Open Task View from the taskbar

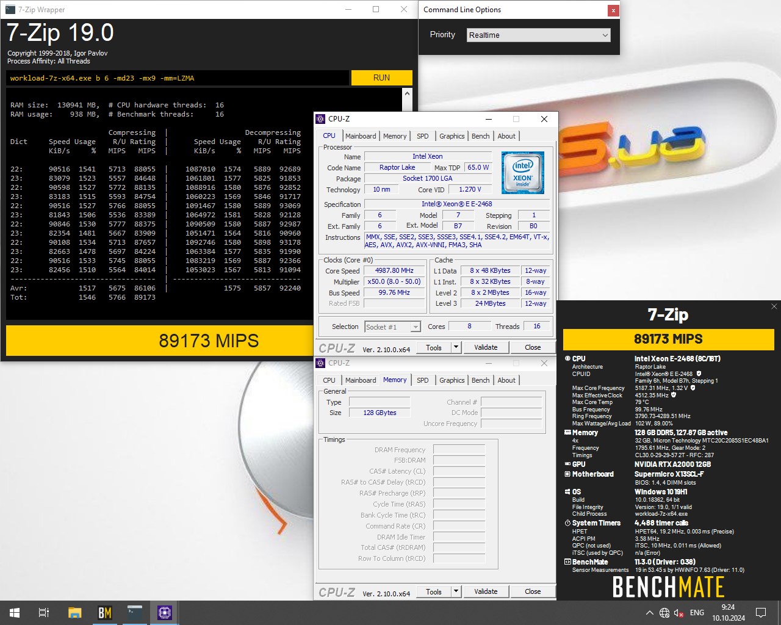click(x=44, y=613)
